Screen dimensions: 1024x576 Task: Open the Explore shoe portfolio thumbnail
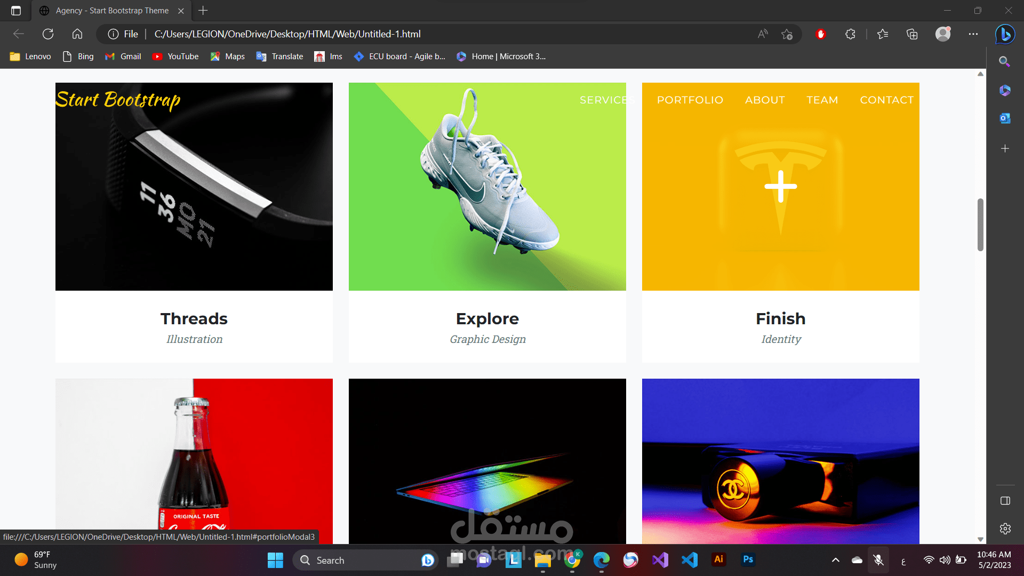487,187
